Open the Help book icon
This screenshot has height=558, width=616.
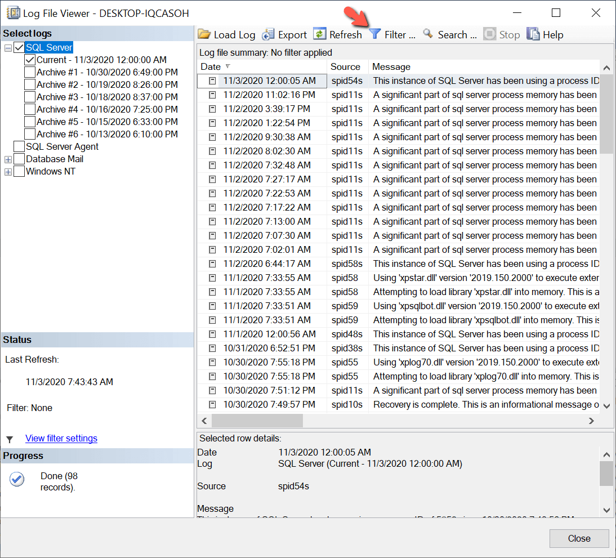click(533, 34)
